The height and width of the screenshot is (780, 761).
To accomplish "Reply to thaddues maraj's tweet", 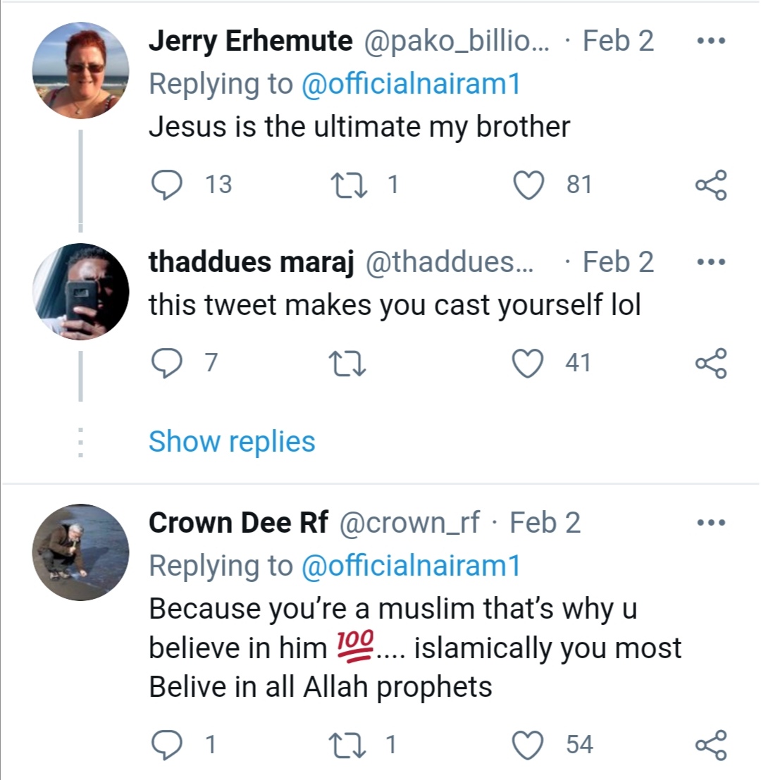I will 166,363.
